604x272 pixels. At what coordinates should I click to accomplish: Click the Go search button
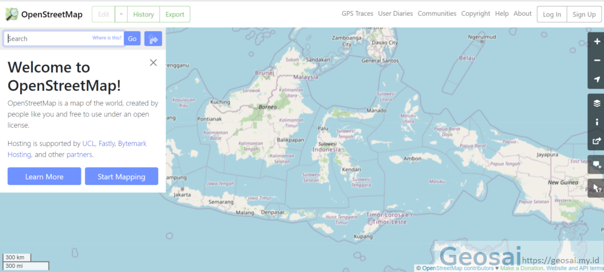coord(132,38)
